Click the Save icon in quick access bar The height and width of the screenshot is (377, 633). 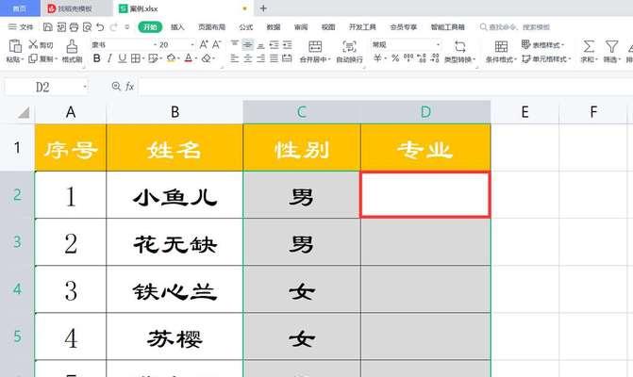(x=47, y=27)
